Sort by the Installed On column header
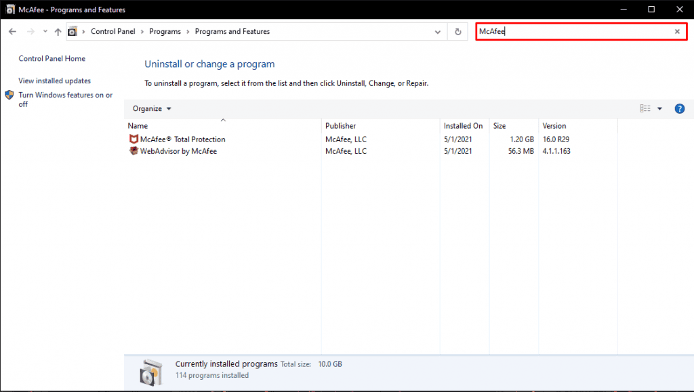Viewport: 694px width, 392px height. (463, 126)
